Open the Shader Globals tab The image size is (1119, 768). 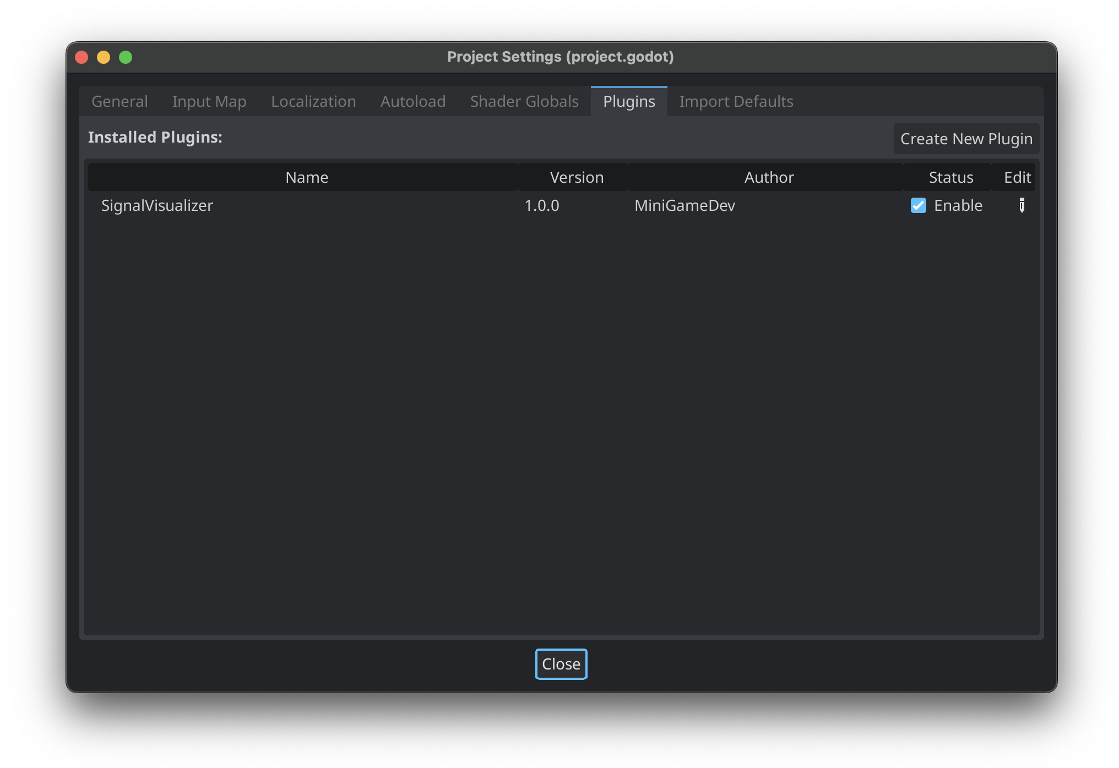(524, 101)
